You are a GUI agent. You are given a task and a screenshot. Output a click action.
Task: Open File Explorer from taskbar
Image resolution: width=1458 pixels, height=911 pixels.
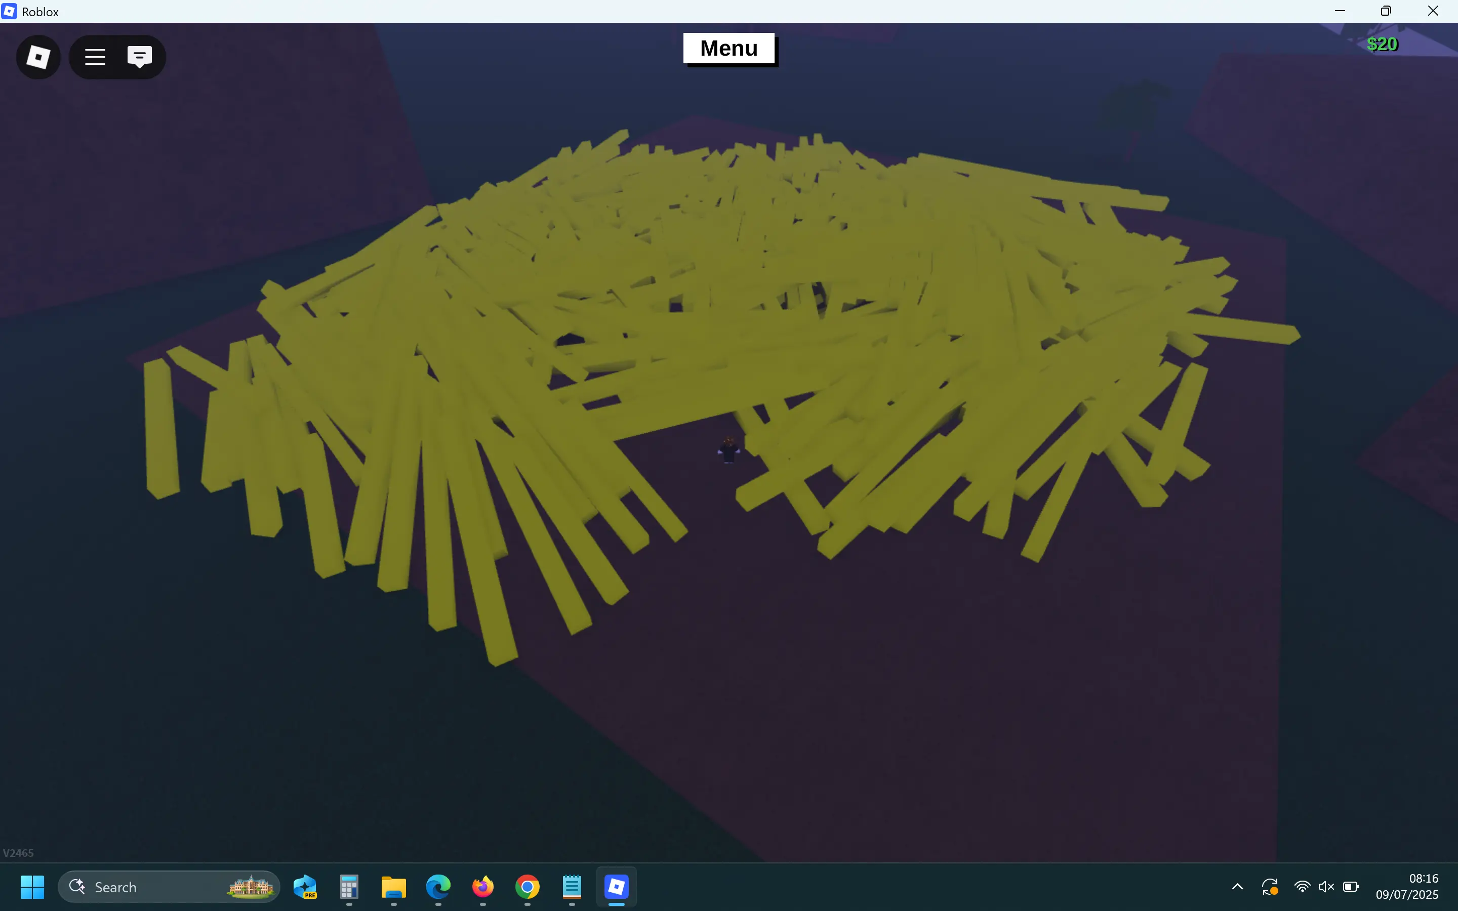(x=393, y=887)
